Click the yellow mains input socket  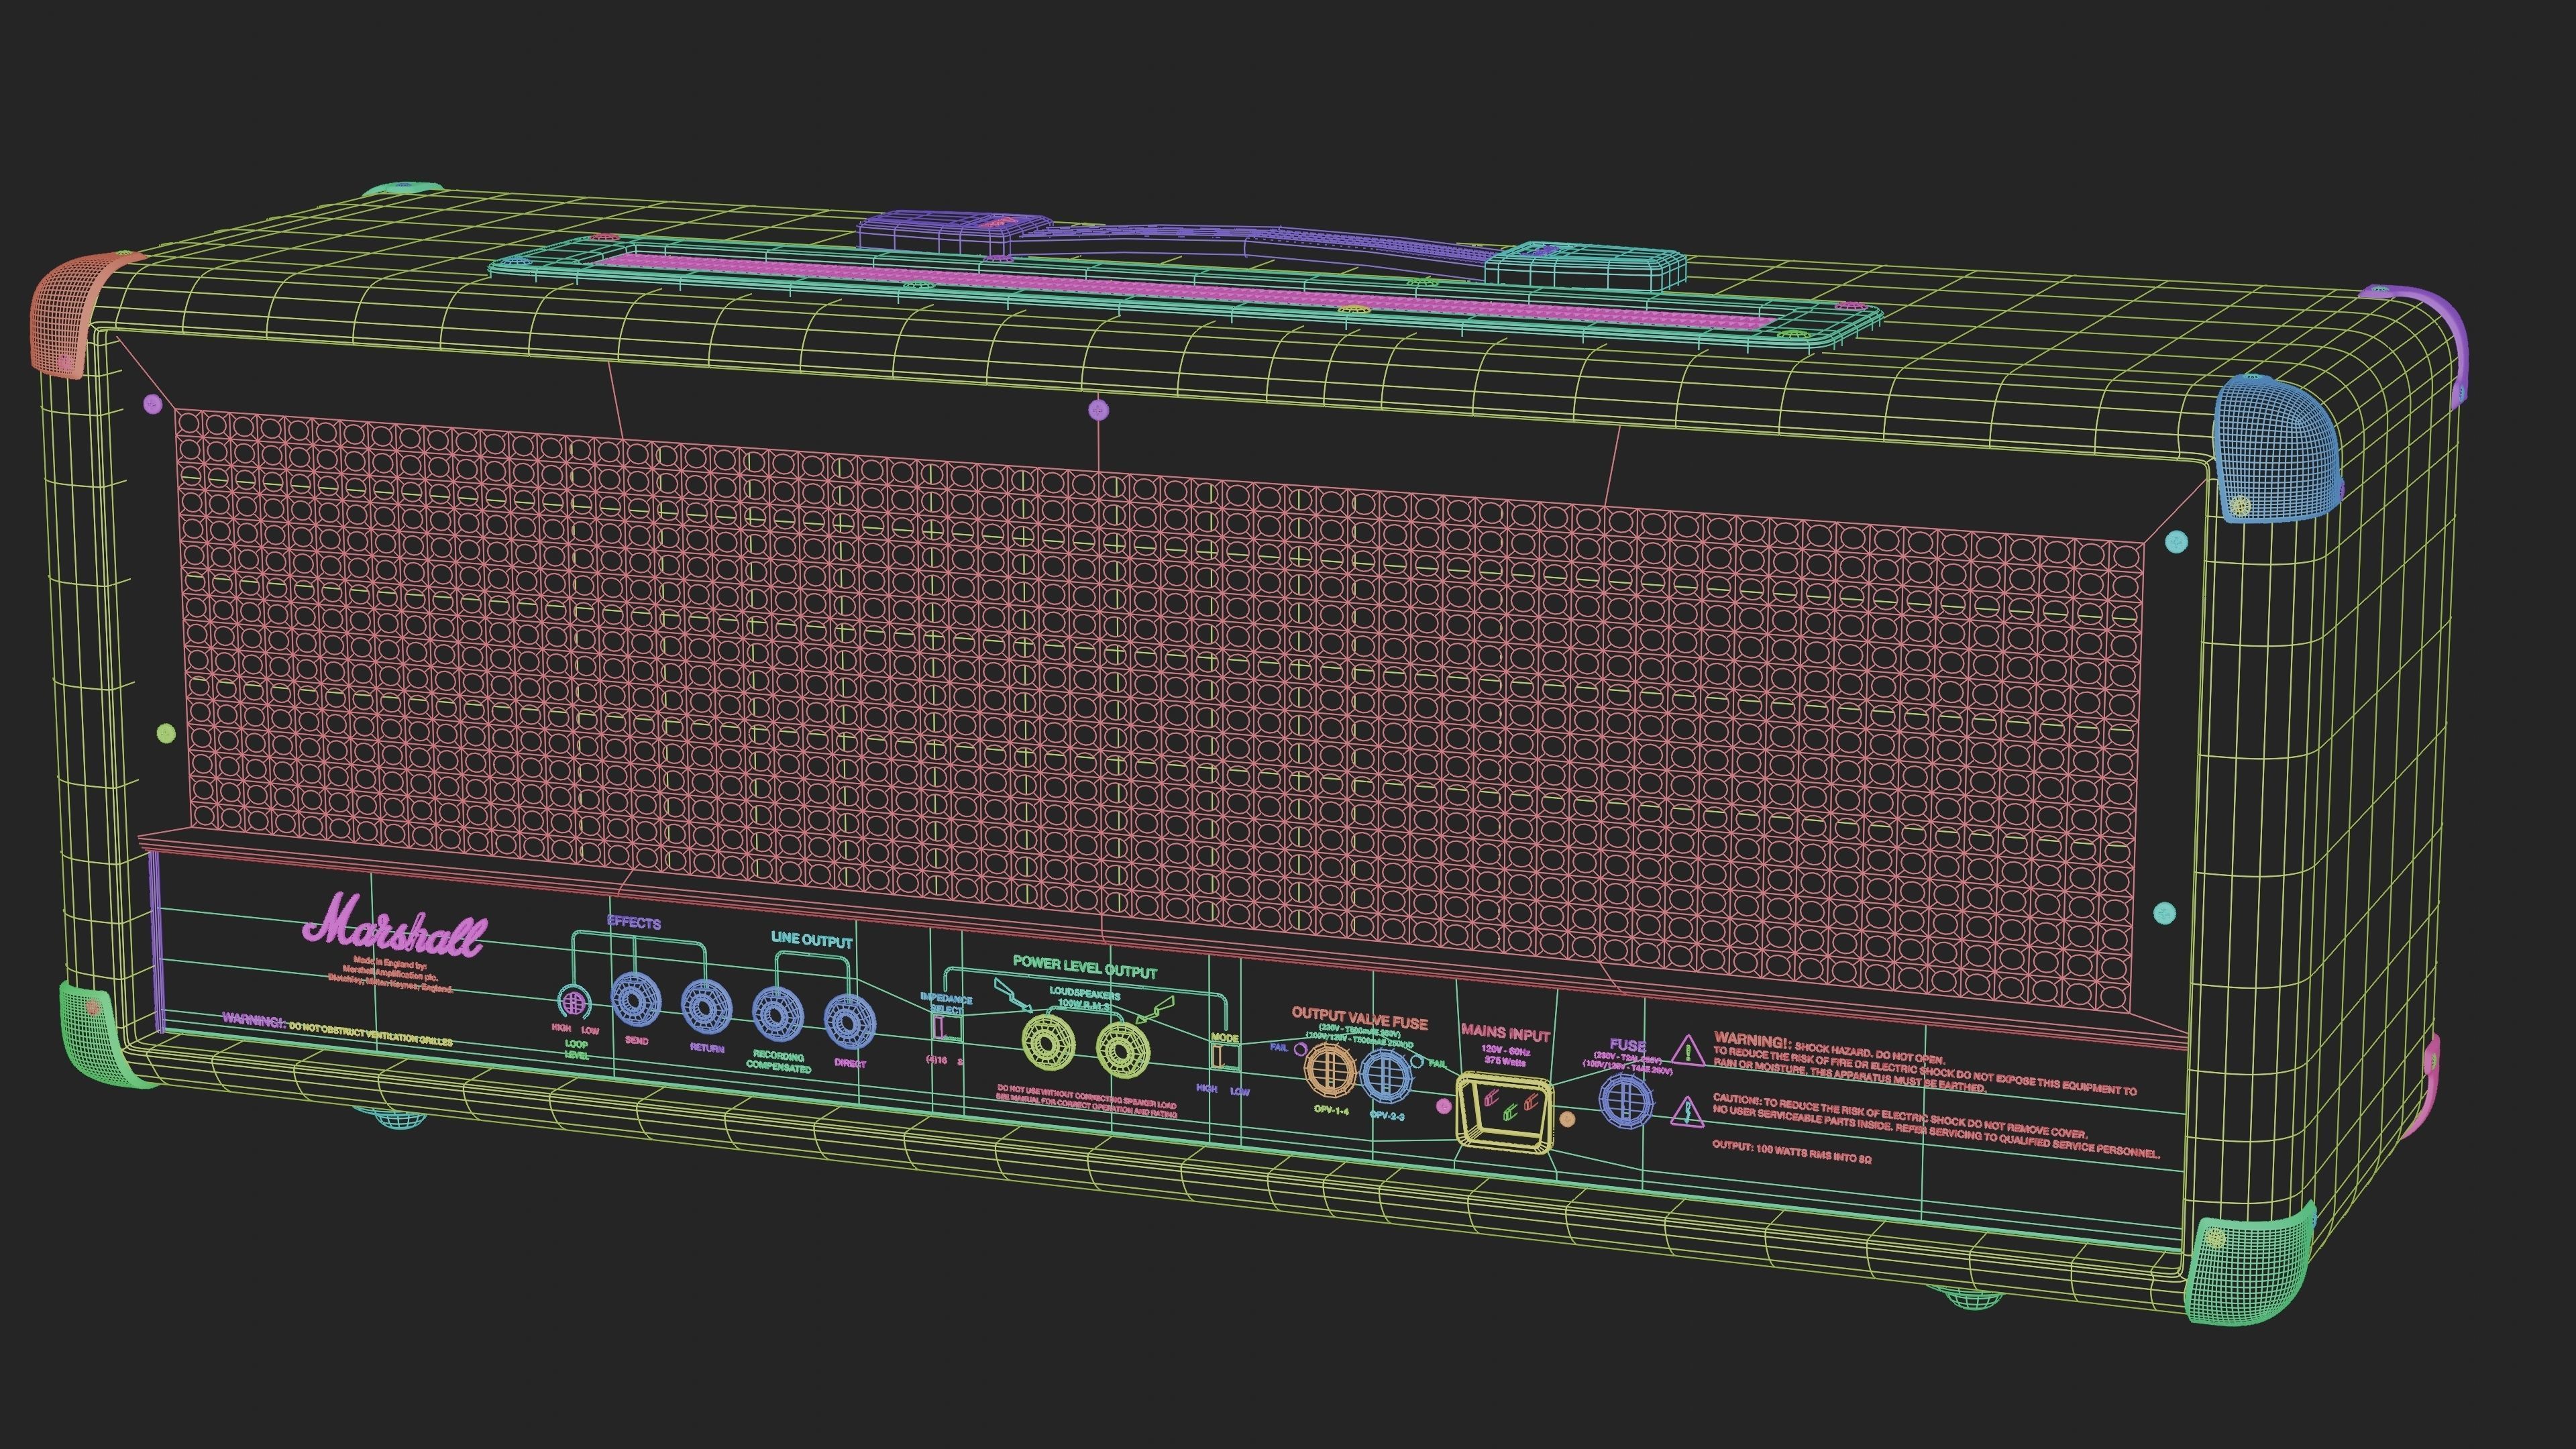click(x=1505, y=1111)
